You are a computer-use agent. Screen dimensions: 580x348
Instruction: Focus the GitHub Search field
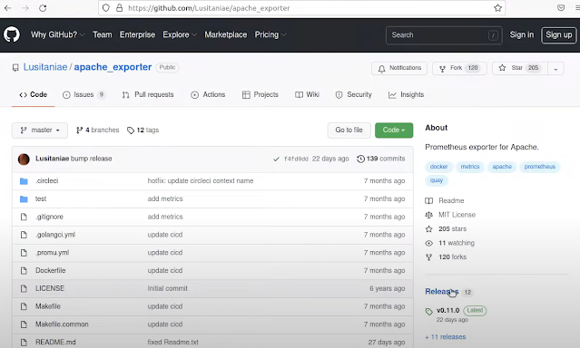click(444, 35)
